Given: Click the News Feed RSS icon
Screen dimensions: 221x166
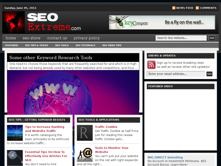Looking at the screenshot, I should [174, 8].
